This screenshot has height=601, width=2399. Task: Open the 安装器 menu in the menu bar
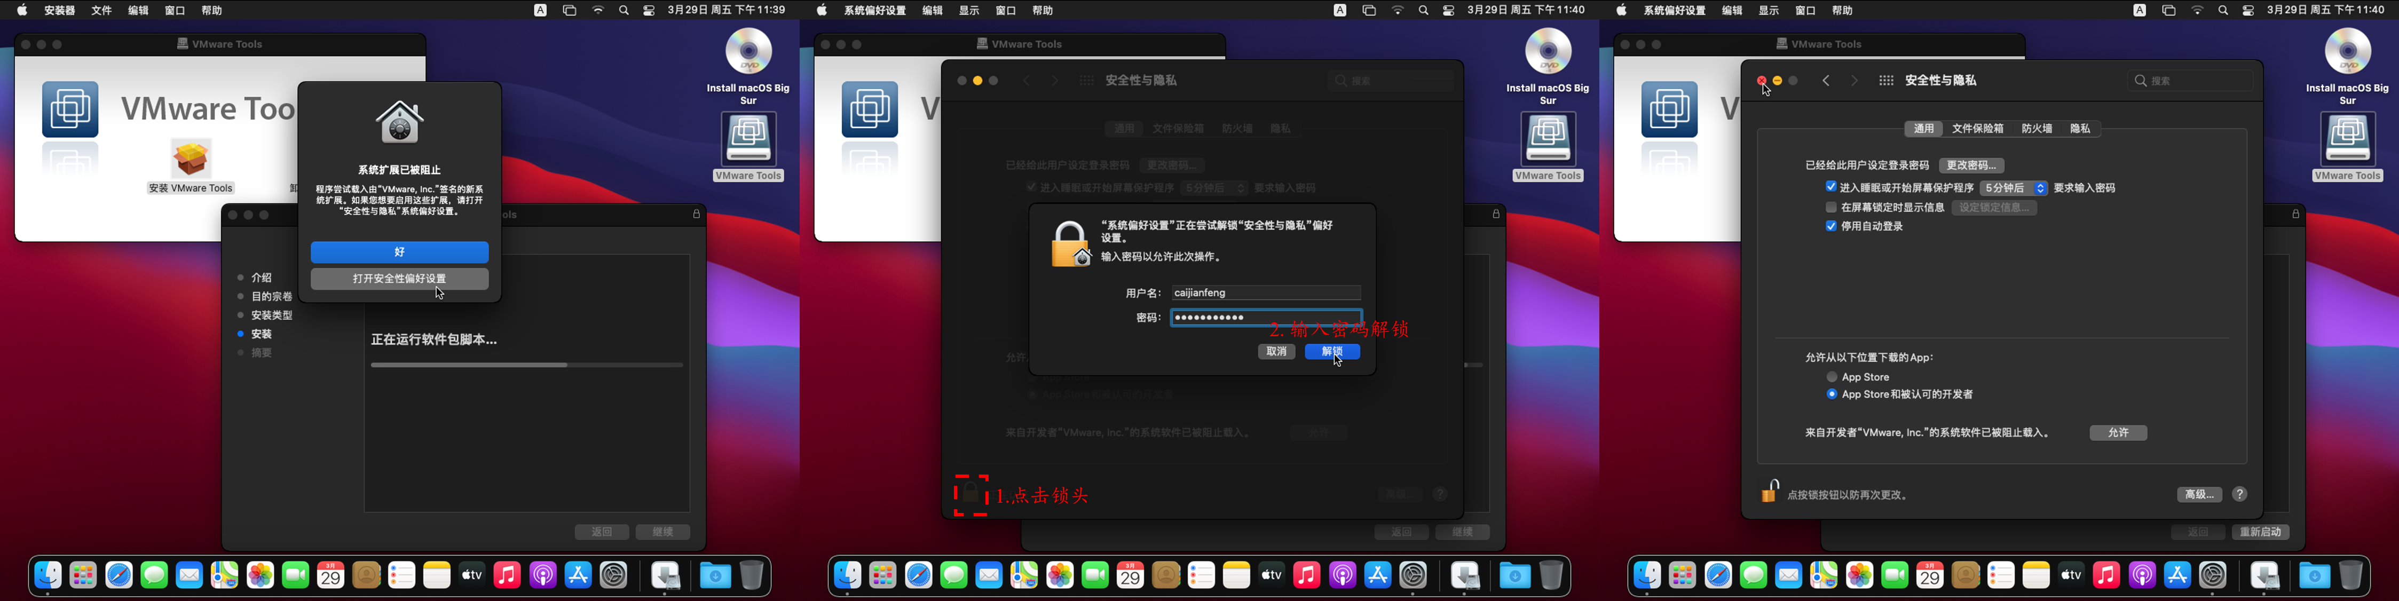(x=60, y=10)
